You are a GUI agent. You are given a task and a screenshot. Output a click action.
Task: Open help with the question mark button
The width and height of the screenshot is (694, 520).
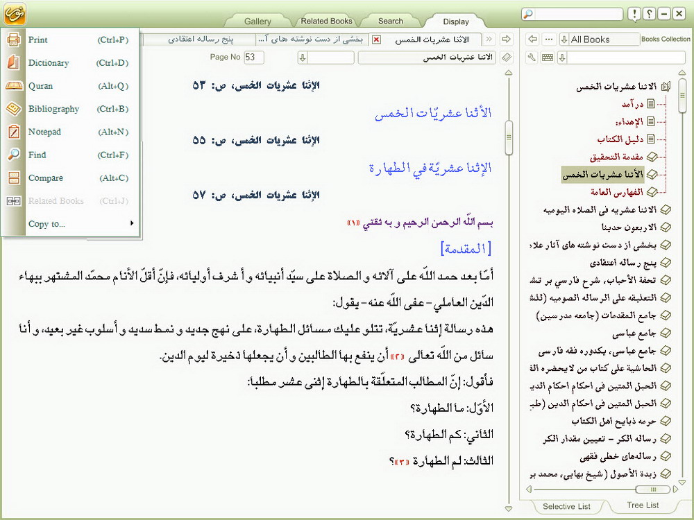(649, 14)
